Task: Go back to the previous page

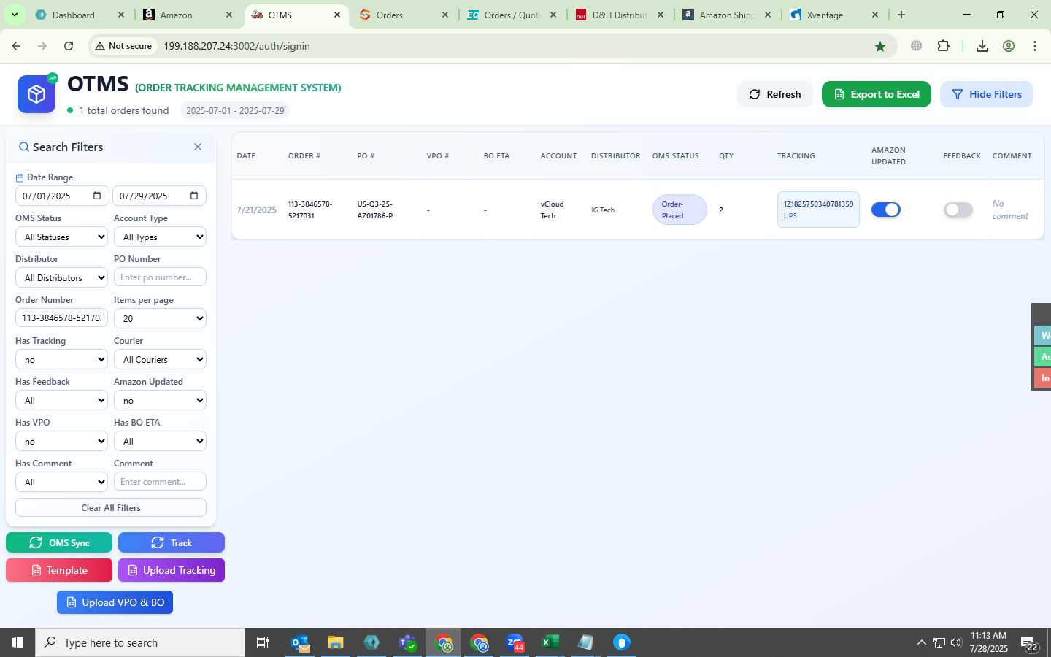Action: pyautogui.click(x=16, y=46)
